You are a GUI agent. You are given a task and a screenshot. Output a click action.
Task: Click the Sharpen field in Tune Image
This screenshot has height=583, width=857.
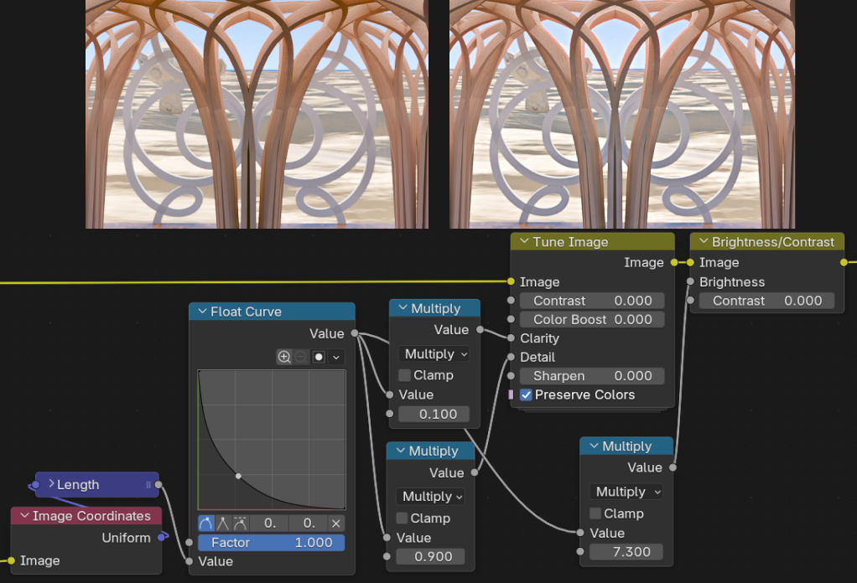(x=592, y=376)
